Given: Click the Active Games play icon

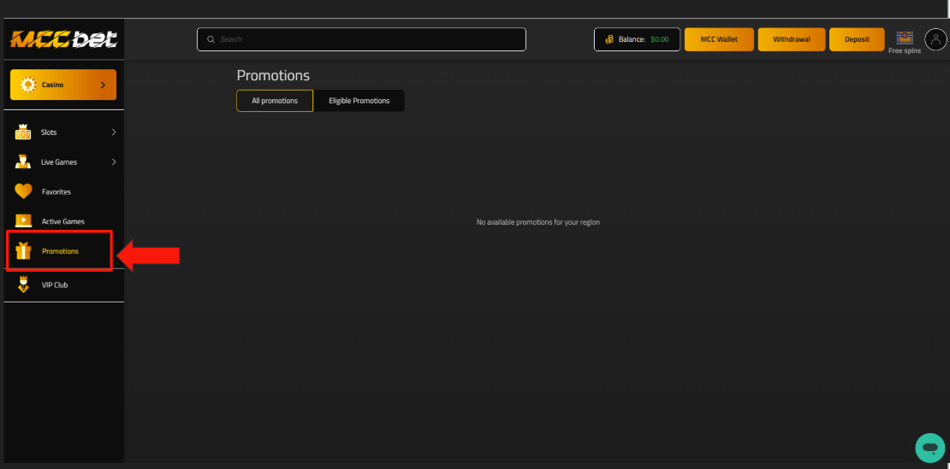Looking at the screenshot, I should pyautogui.click(x=23, y=221).
